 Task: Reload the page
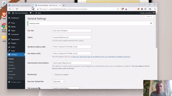pyautogui.click(x=17, y=9)
